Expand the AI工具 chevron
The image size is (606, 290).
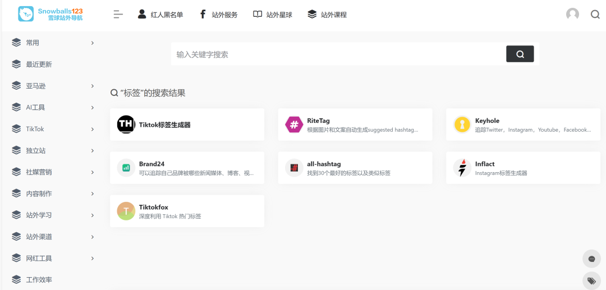[x=93, y=107]
